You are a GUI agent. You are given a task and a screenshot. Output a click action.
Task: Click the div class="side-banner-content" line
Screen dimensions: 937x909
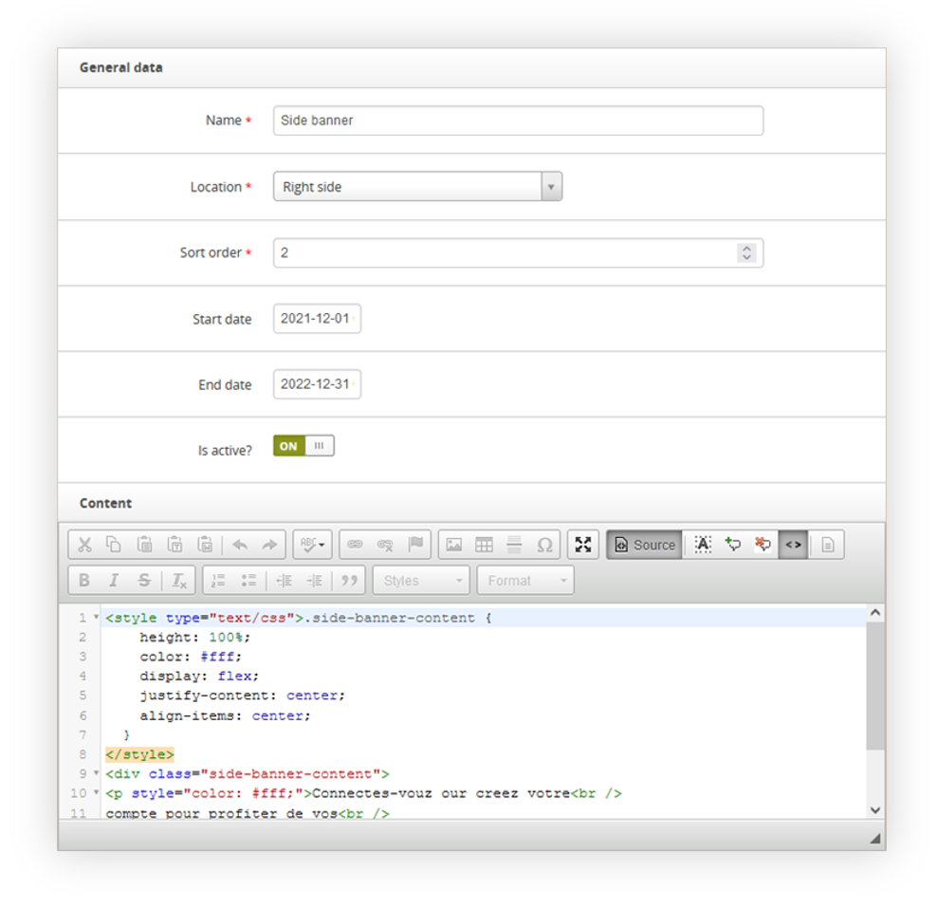248,774
